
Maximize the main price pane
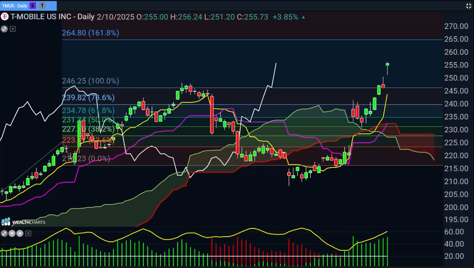pos(4,29)
